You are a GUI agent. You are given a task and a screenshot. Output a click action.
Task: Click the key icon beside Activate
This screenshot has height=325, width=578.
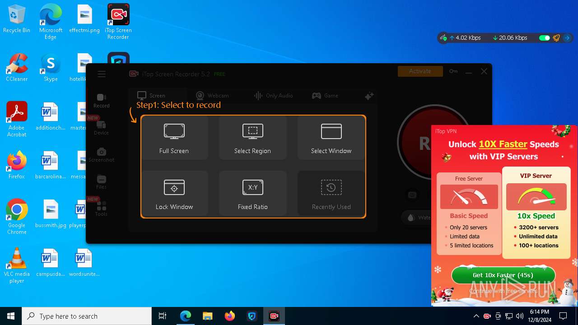pos(453,71)
